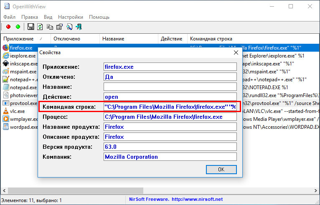Screen dimensions: 320x205
Task: Maximize the OpenWithView window
Action: [x=291, y=6]
